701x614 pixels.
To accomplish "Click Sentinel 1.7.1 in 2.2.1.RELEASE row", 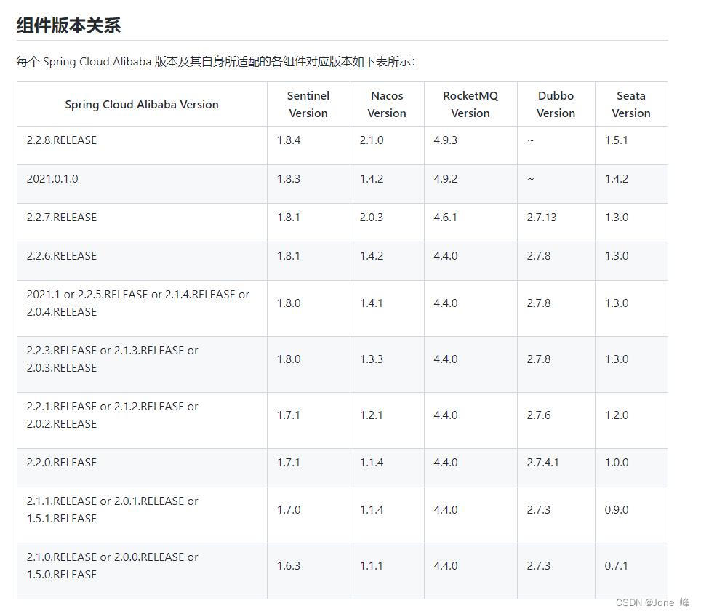I will [289, 415].
